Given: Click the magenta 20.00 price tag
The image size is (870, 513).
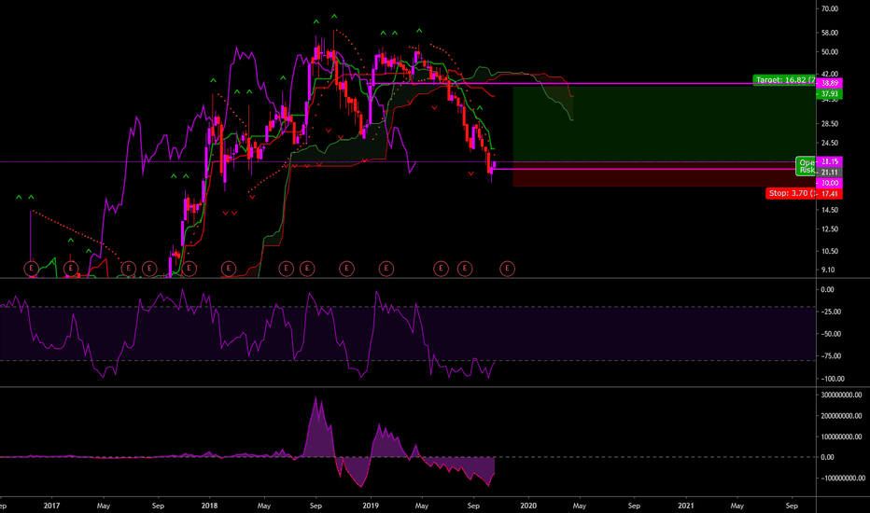Looking at the screenshot, I should 830,183.
